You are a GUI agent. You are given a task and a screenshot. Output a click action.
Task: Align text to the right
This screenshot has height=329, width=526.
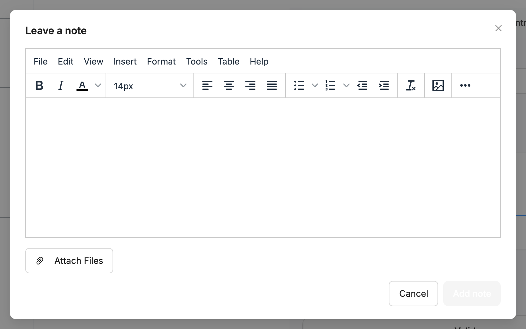click(x=250, y=85)
